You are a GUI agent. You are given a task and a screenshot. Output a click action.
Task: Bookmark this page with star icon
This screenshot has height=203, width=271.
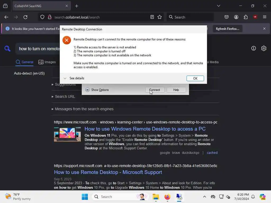(160, 17)
